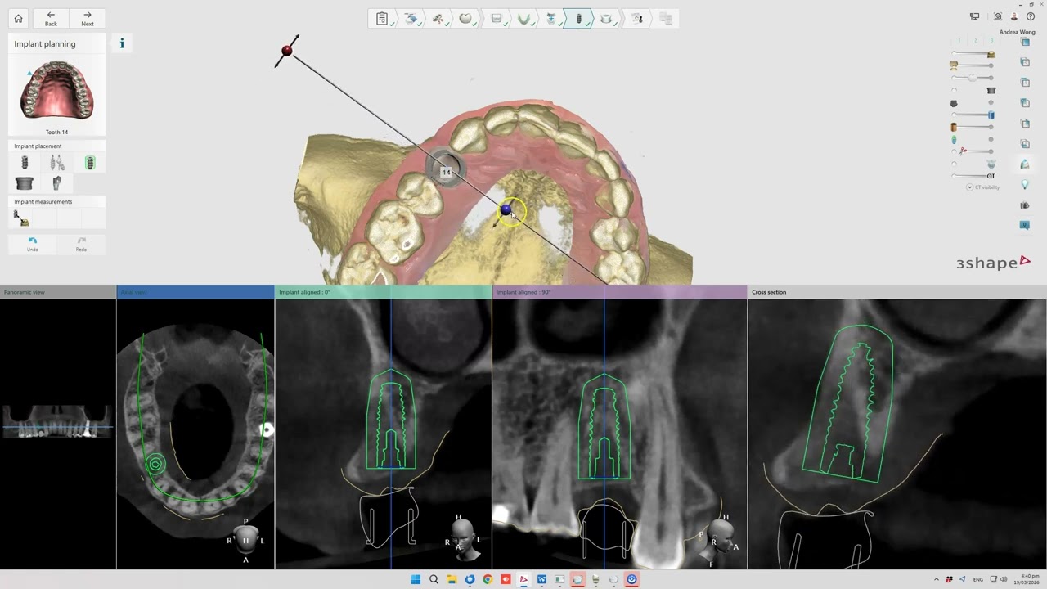Open the CT slice setup workflow step
1047x589 pixels.
click(x=496, y=18)
